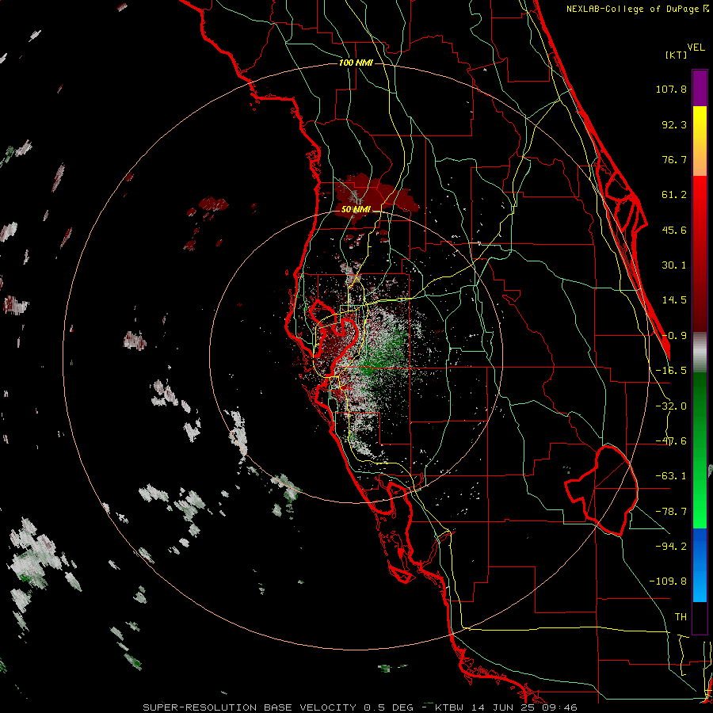Viewport: 713px width, 713px height.
Task: Click the Lake Okeechobee outline on the map
Action: tap(601, 490)
